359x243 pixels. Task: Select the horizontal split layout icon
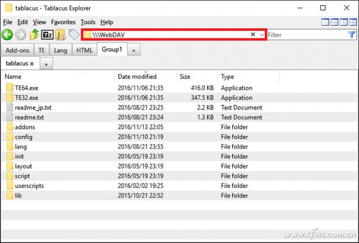334,22
